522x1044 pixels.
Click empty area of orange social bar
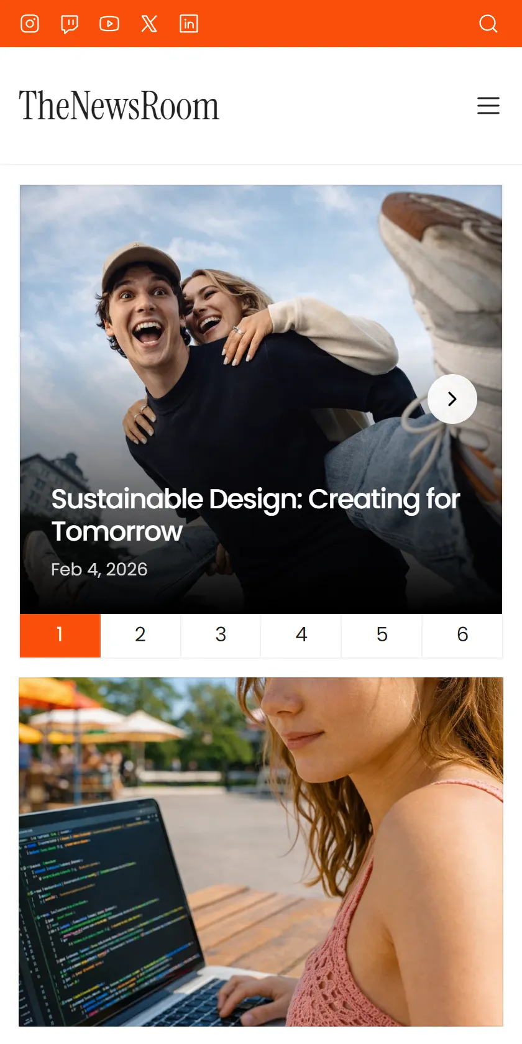point(336,24)
